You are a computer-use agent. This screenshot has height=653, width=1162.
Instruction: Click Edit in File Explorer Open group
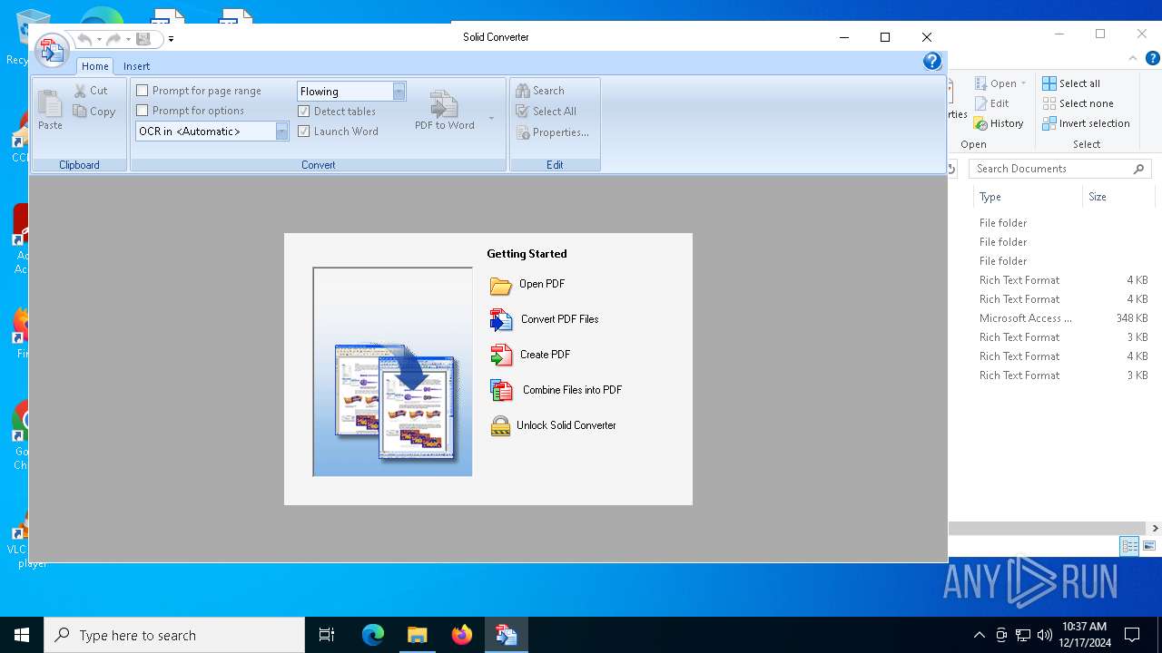991,103
